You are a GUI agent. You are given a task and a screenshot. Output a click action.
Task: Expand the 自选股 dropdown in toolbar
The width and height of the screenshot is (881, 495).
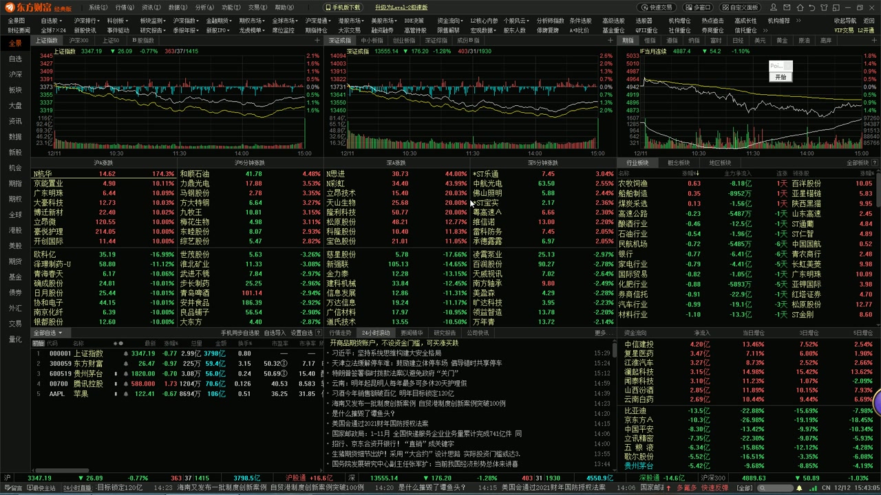(x=52, y=21)
